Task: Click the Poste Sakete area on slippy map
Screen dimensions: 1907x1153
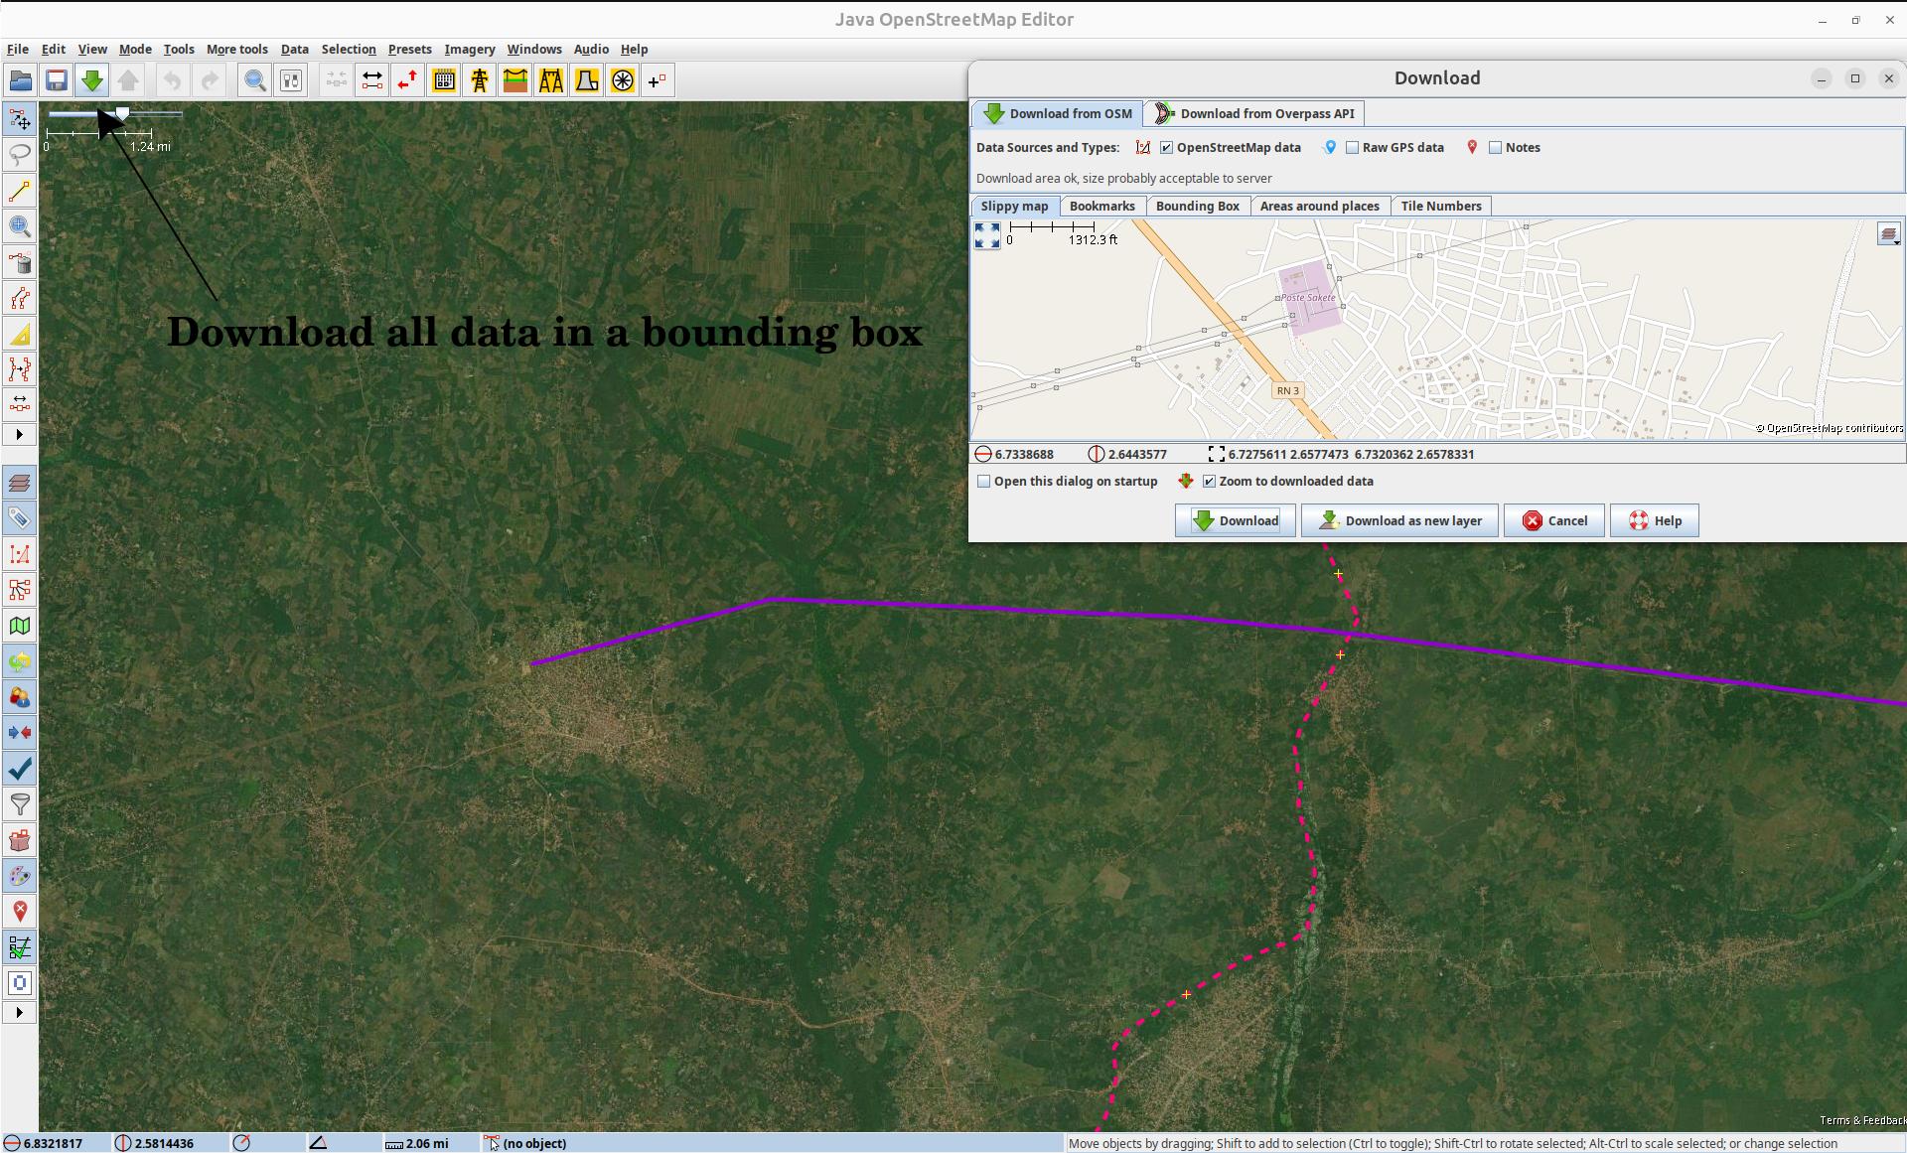Action: point(1308,297)
